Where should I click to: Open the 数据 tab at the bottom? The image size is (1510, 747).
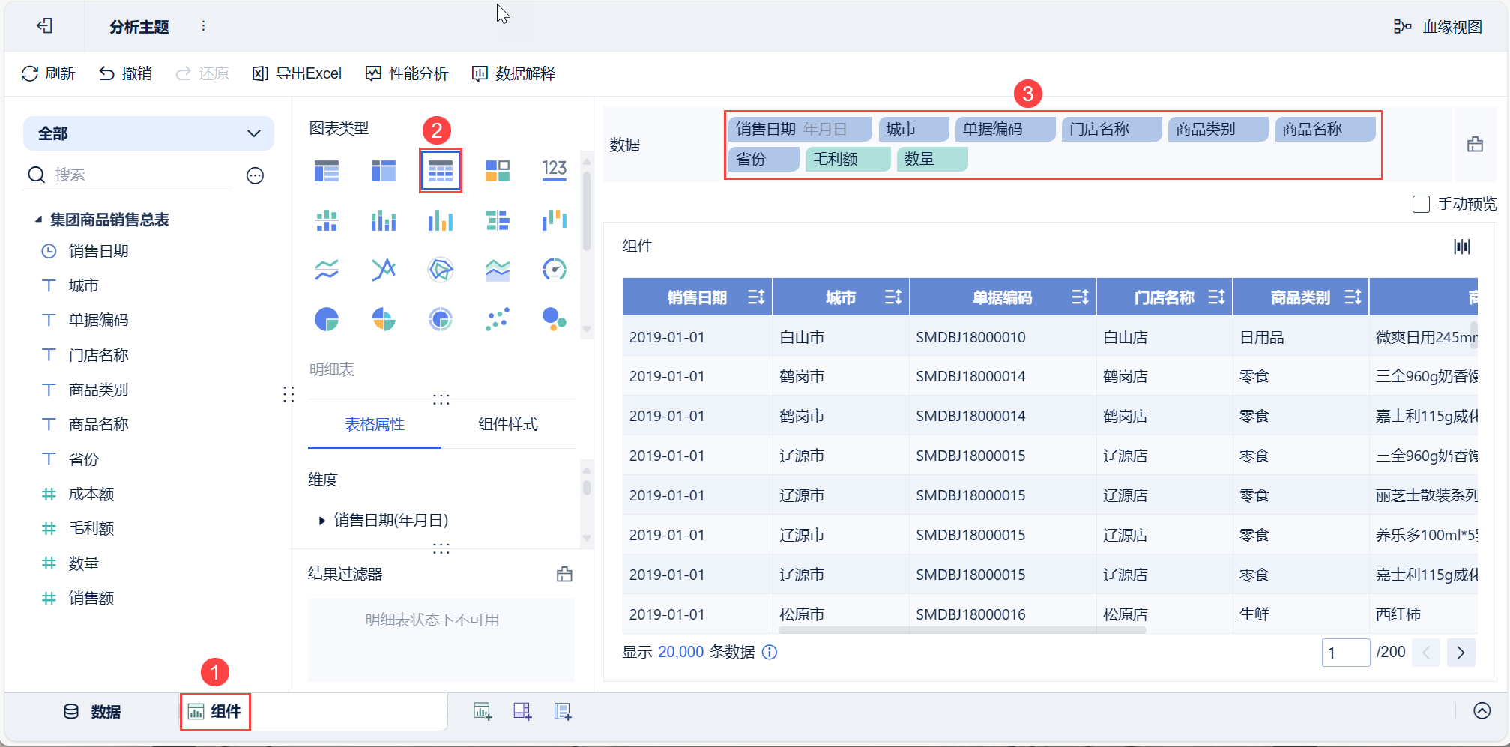(92, 711)
